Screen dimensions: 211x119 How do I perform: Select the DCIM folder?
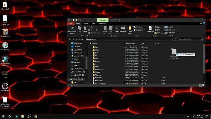pyautogui.click(x=97, y=53)
